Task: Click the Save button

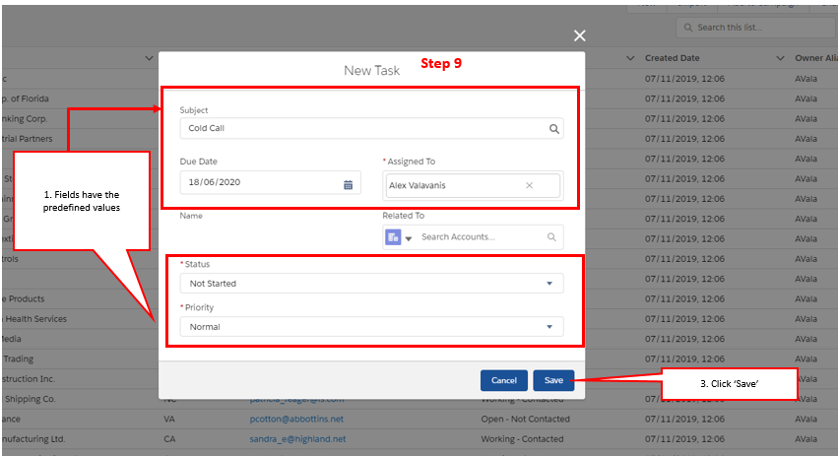Action: pyautogui.click(x=553, y=380)
